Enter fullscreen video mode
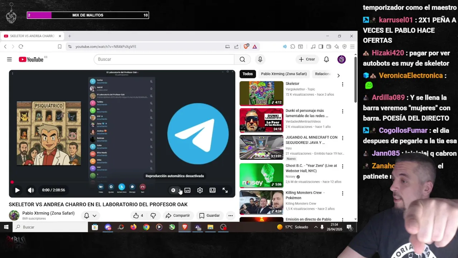Viewport: 458px width, 258px height. coord(225,190)
